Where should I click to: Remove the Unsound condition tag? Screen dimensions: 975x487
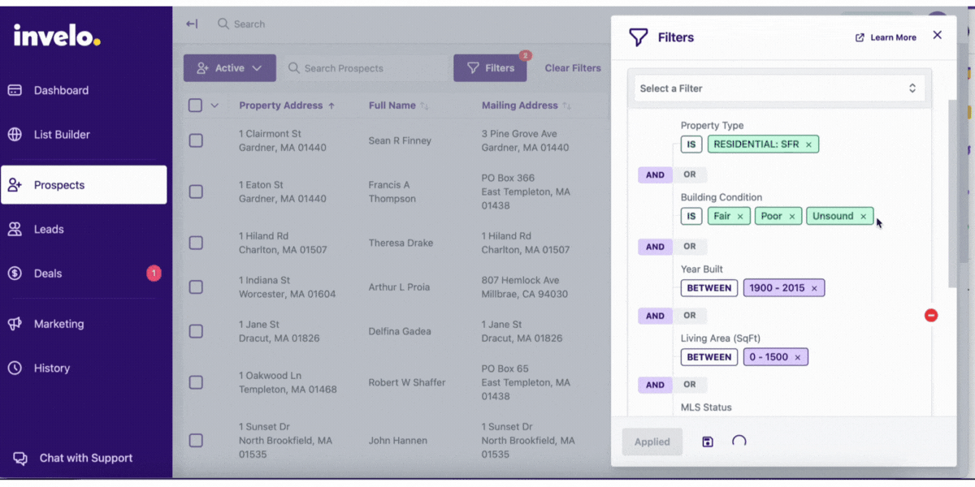click(864, 217)
